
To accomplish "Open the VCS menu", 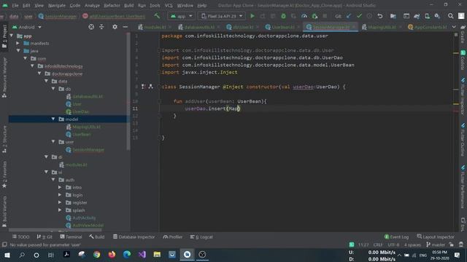I will pyautogui.click(x=169, y=5).
